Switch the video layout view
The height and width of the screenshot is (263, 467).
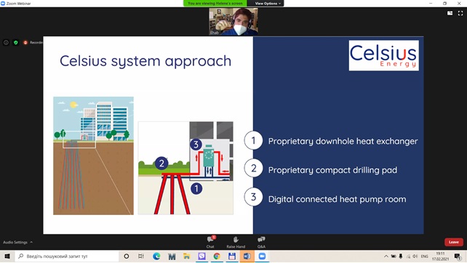click(x=450, y=13)
